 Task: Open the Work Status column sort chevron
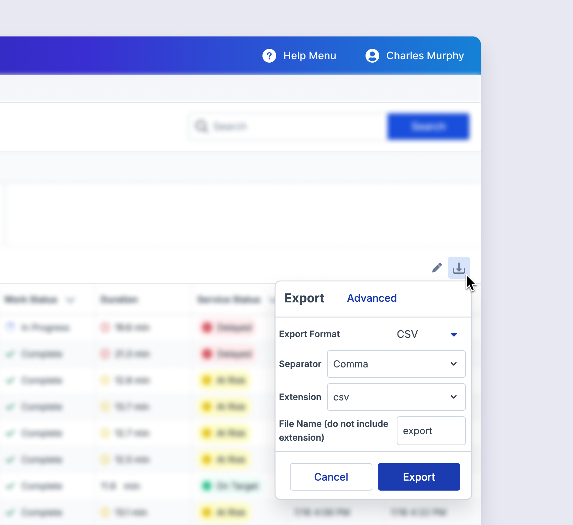70,300
